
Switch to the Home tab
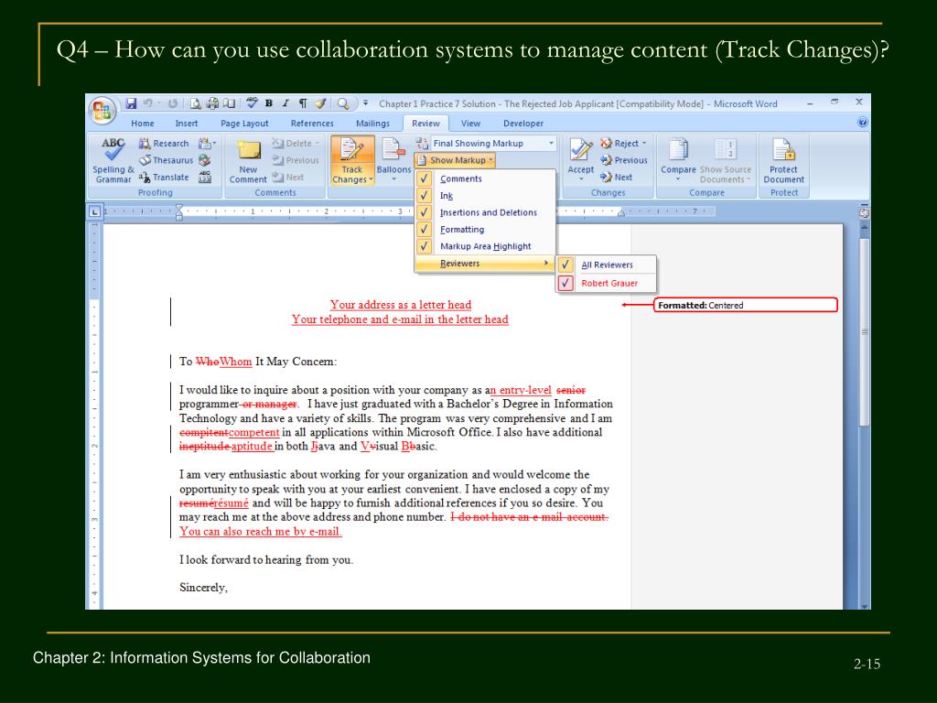142,124
